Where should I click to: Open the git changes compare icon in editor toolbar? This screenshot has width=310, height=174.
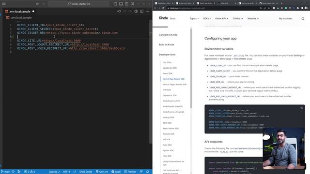tap(119, 12)
